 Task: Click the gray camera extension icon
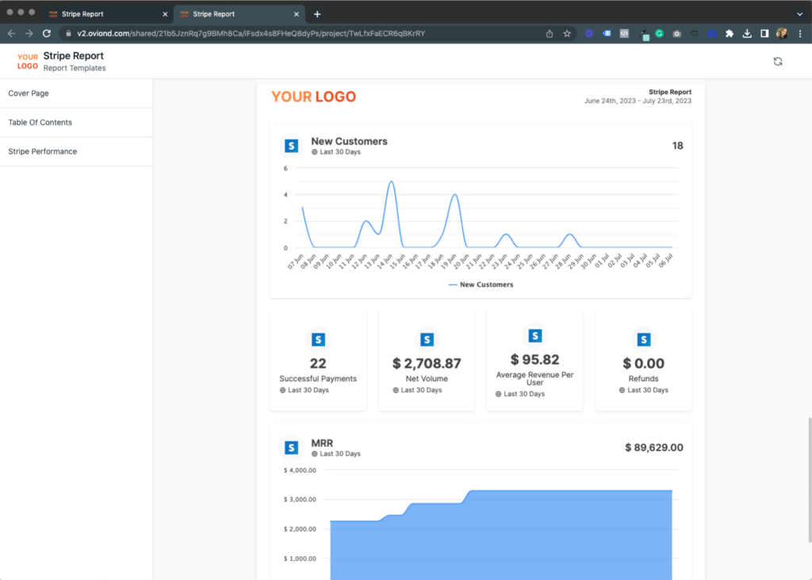coord(677,33)
